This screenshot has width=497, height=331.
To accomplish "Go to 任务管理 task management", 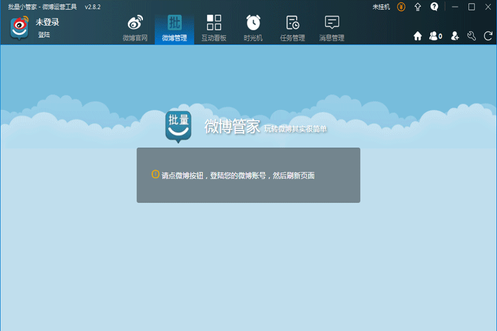I will 293,29.
